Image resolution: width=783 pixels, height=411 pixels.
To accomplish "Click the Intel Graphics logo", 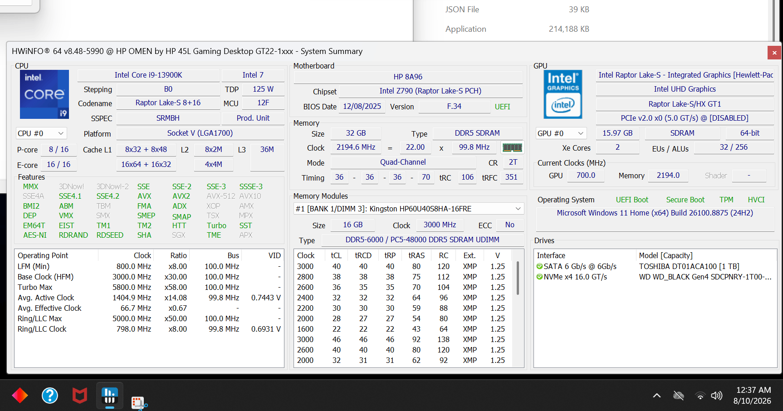I will [x=563, y=94].
